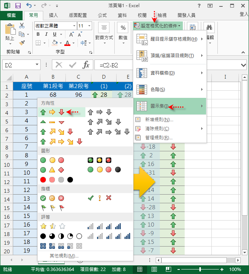
Task: Switch to the Formulas ribbon tab
Action: [x=102, y=15]
